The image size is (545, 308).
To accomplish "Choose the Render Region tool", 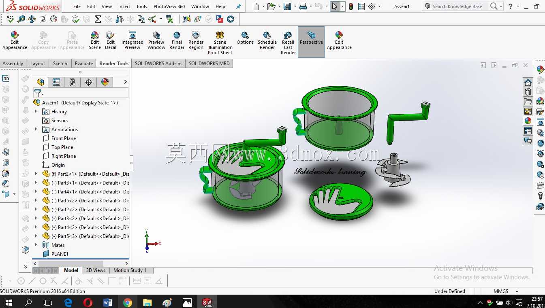I will pyautogui.click(x=196, y=40).
